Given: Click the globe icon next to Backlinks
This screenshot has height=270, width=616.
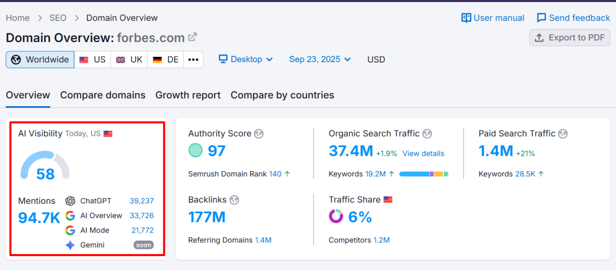Looking at the screenshot, I should [235, 200].
